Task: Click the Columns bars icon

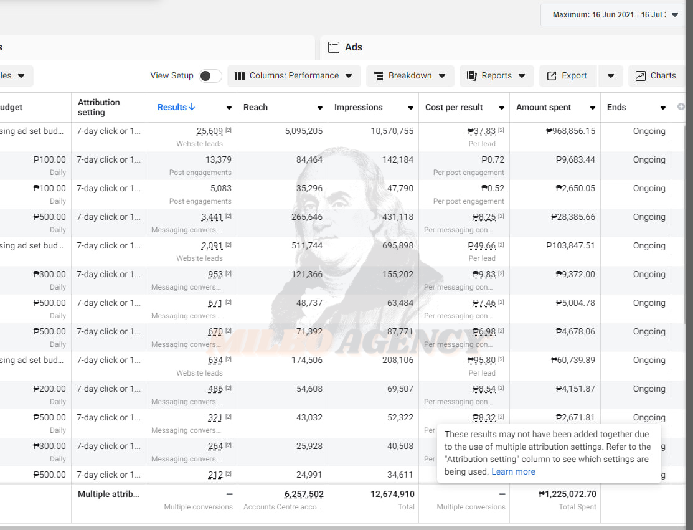Action: tap(240, 76)
